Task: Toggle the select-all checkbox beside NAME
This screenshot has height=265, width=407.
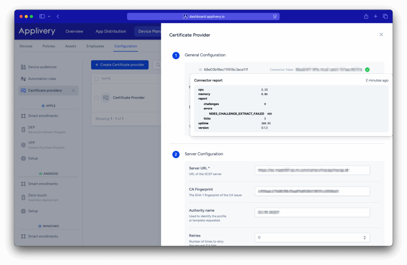Action: (97, 79)
